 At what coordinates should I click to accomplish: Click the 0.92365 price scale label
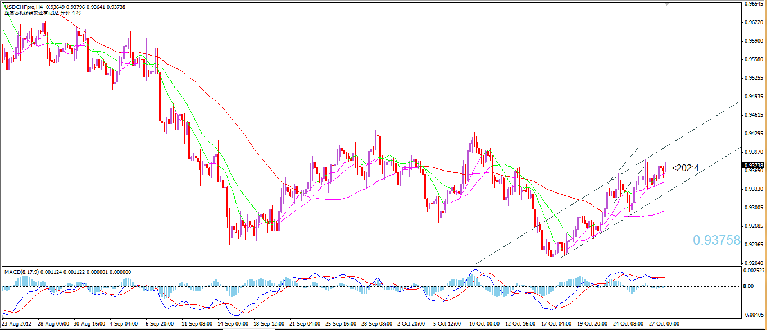[753, 245]
